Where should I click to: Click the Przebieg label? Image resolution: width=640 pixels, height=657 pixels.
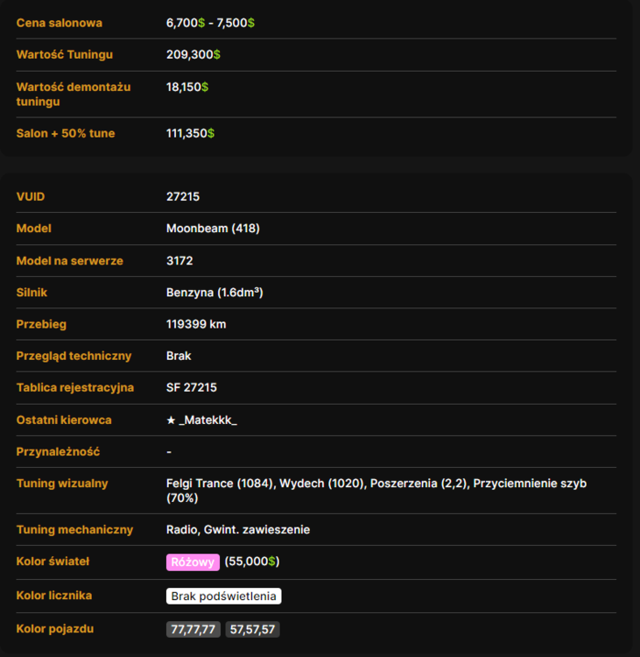[x=41, y=324]
